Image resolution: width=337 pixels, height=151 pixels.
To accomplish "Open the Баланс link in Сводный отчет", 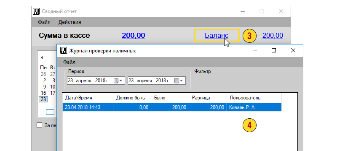I will (x=217, y=36).
